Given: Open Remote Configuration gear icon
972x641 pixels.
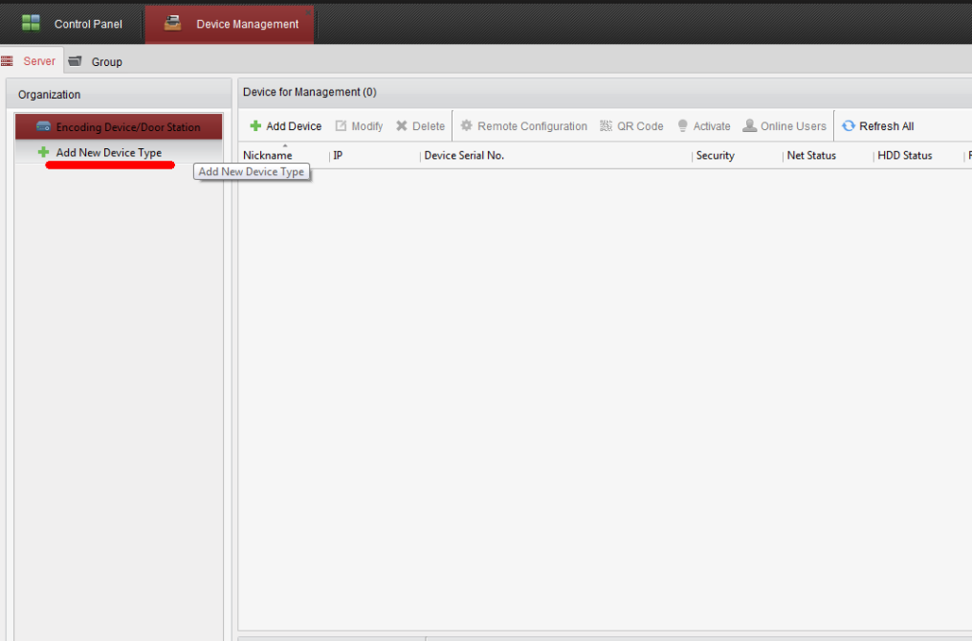Looking at the screenshot, I should point(467,126).
